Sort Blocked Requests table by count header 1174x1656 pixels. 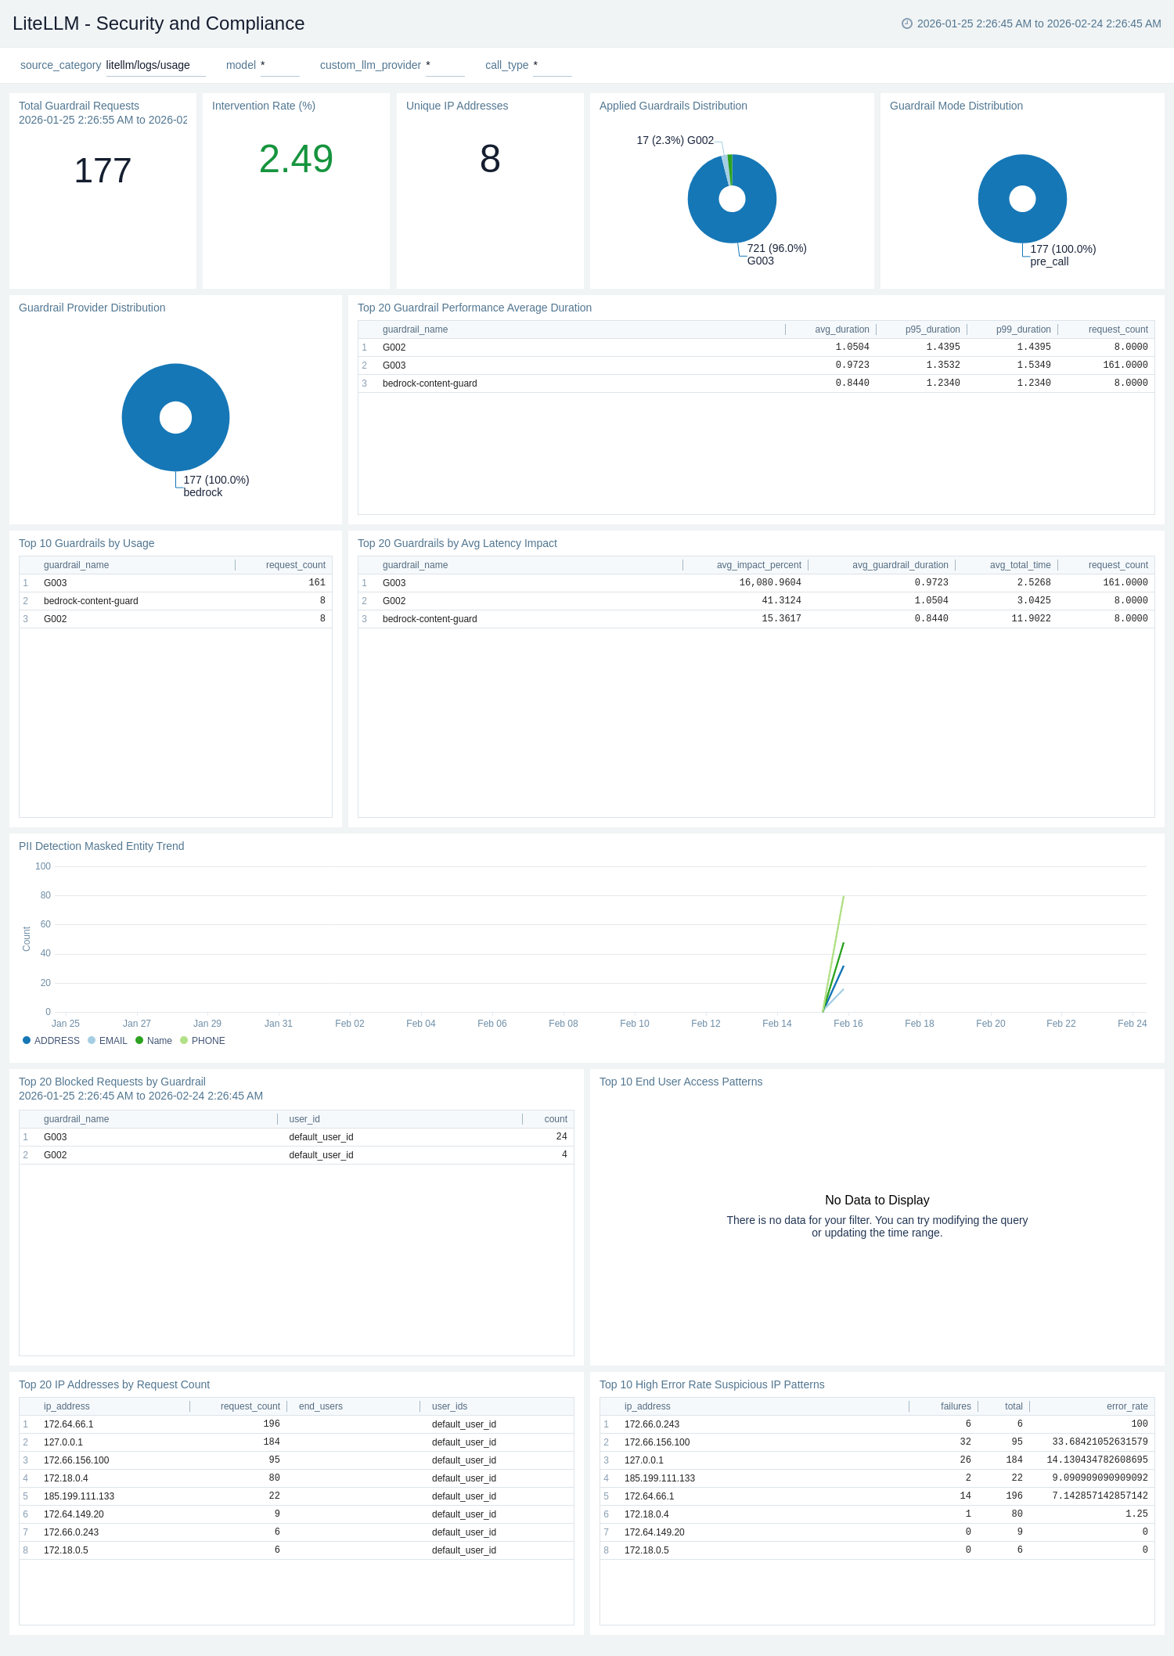coord(556,1119)
